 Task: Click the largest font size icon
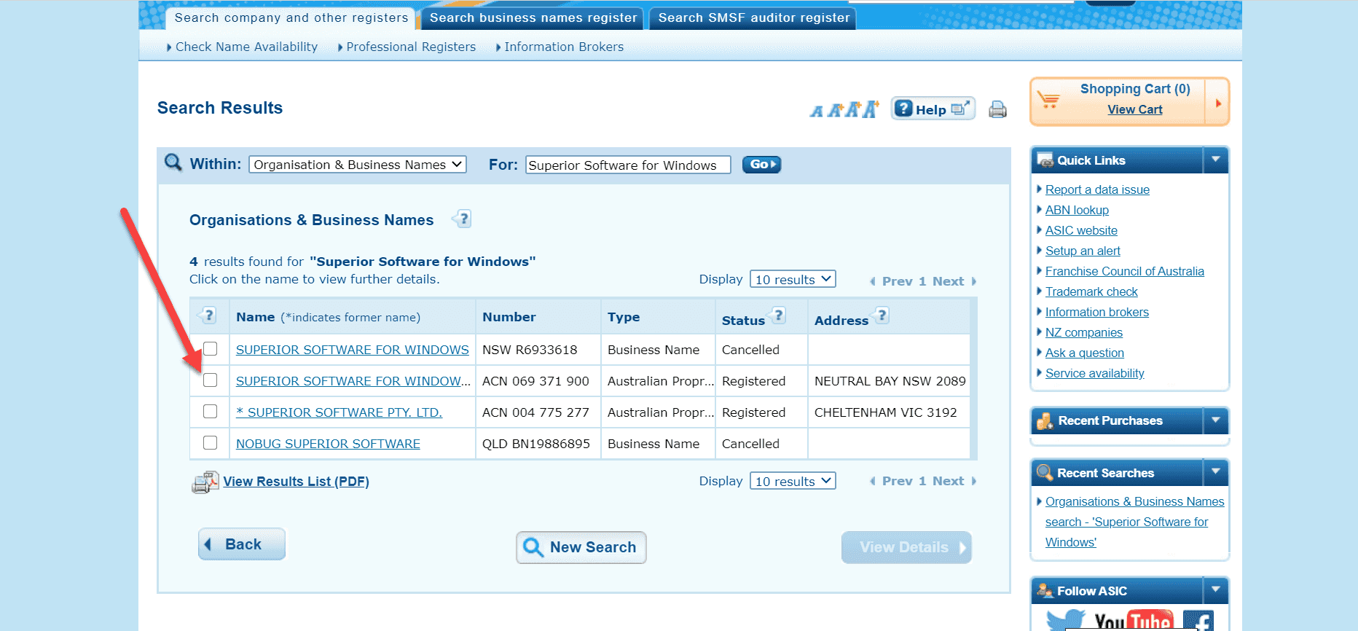click(x=870, y=109)
